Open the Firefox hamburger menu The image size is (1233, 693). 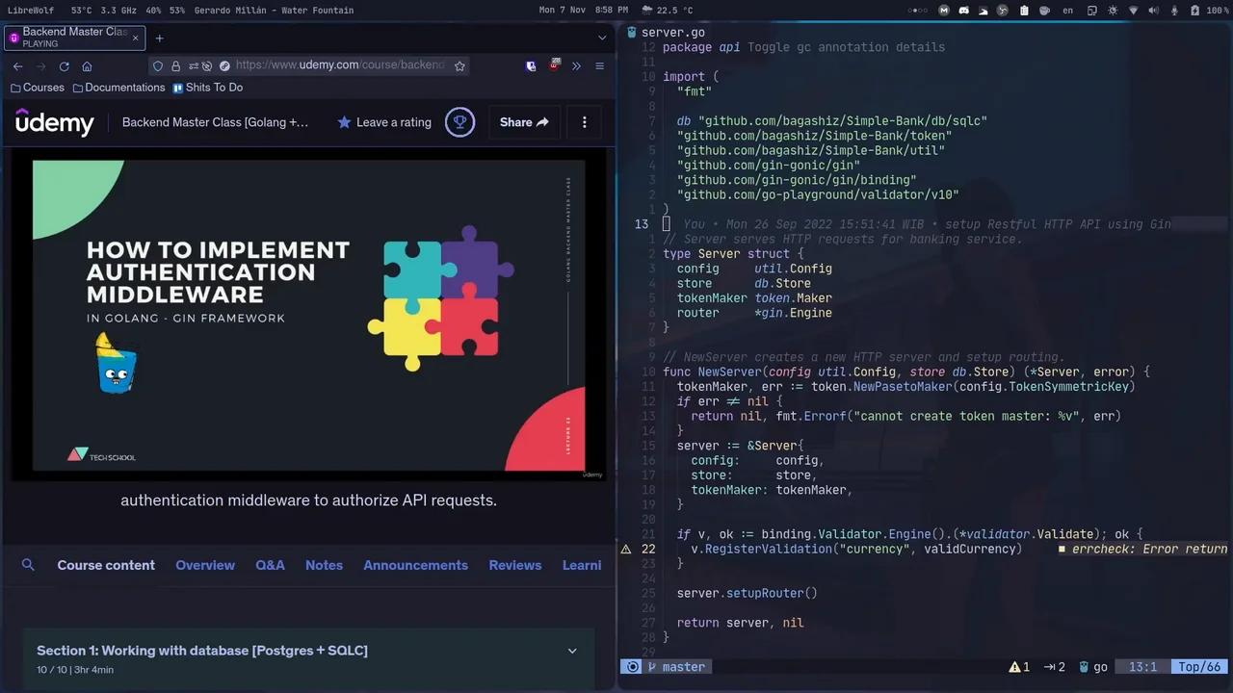pyautogui.click(x=599, y=64)
